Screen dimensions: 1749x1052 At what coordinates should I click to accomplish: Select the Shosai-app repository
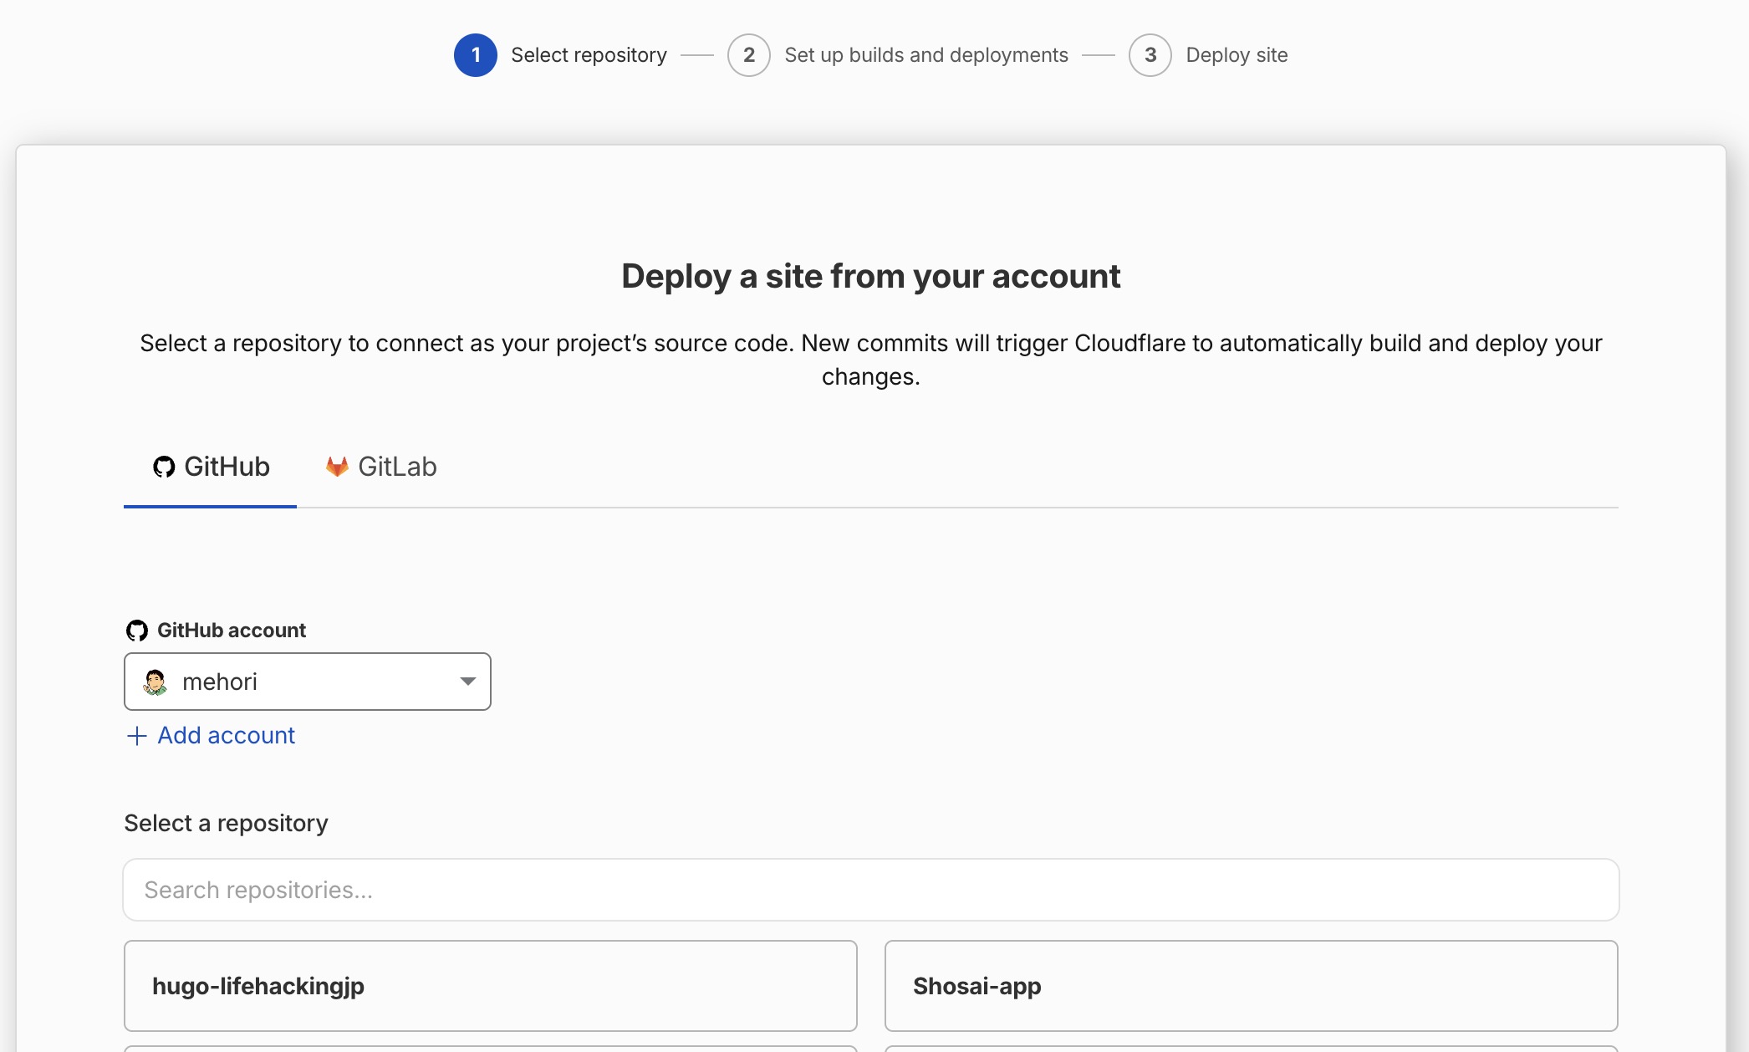(1252, 986)
